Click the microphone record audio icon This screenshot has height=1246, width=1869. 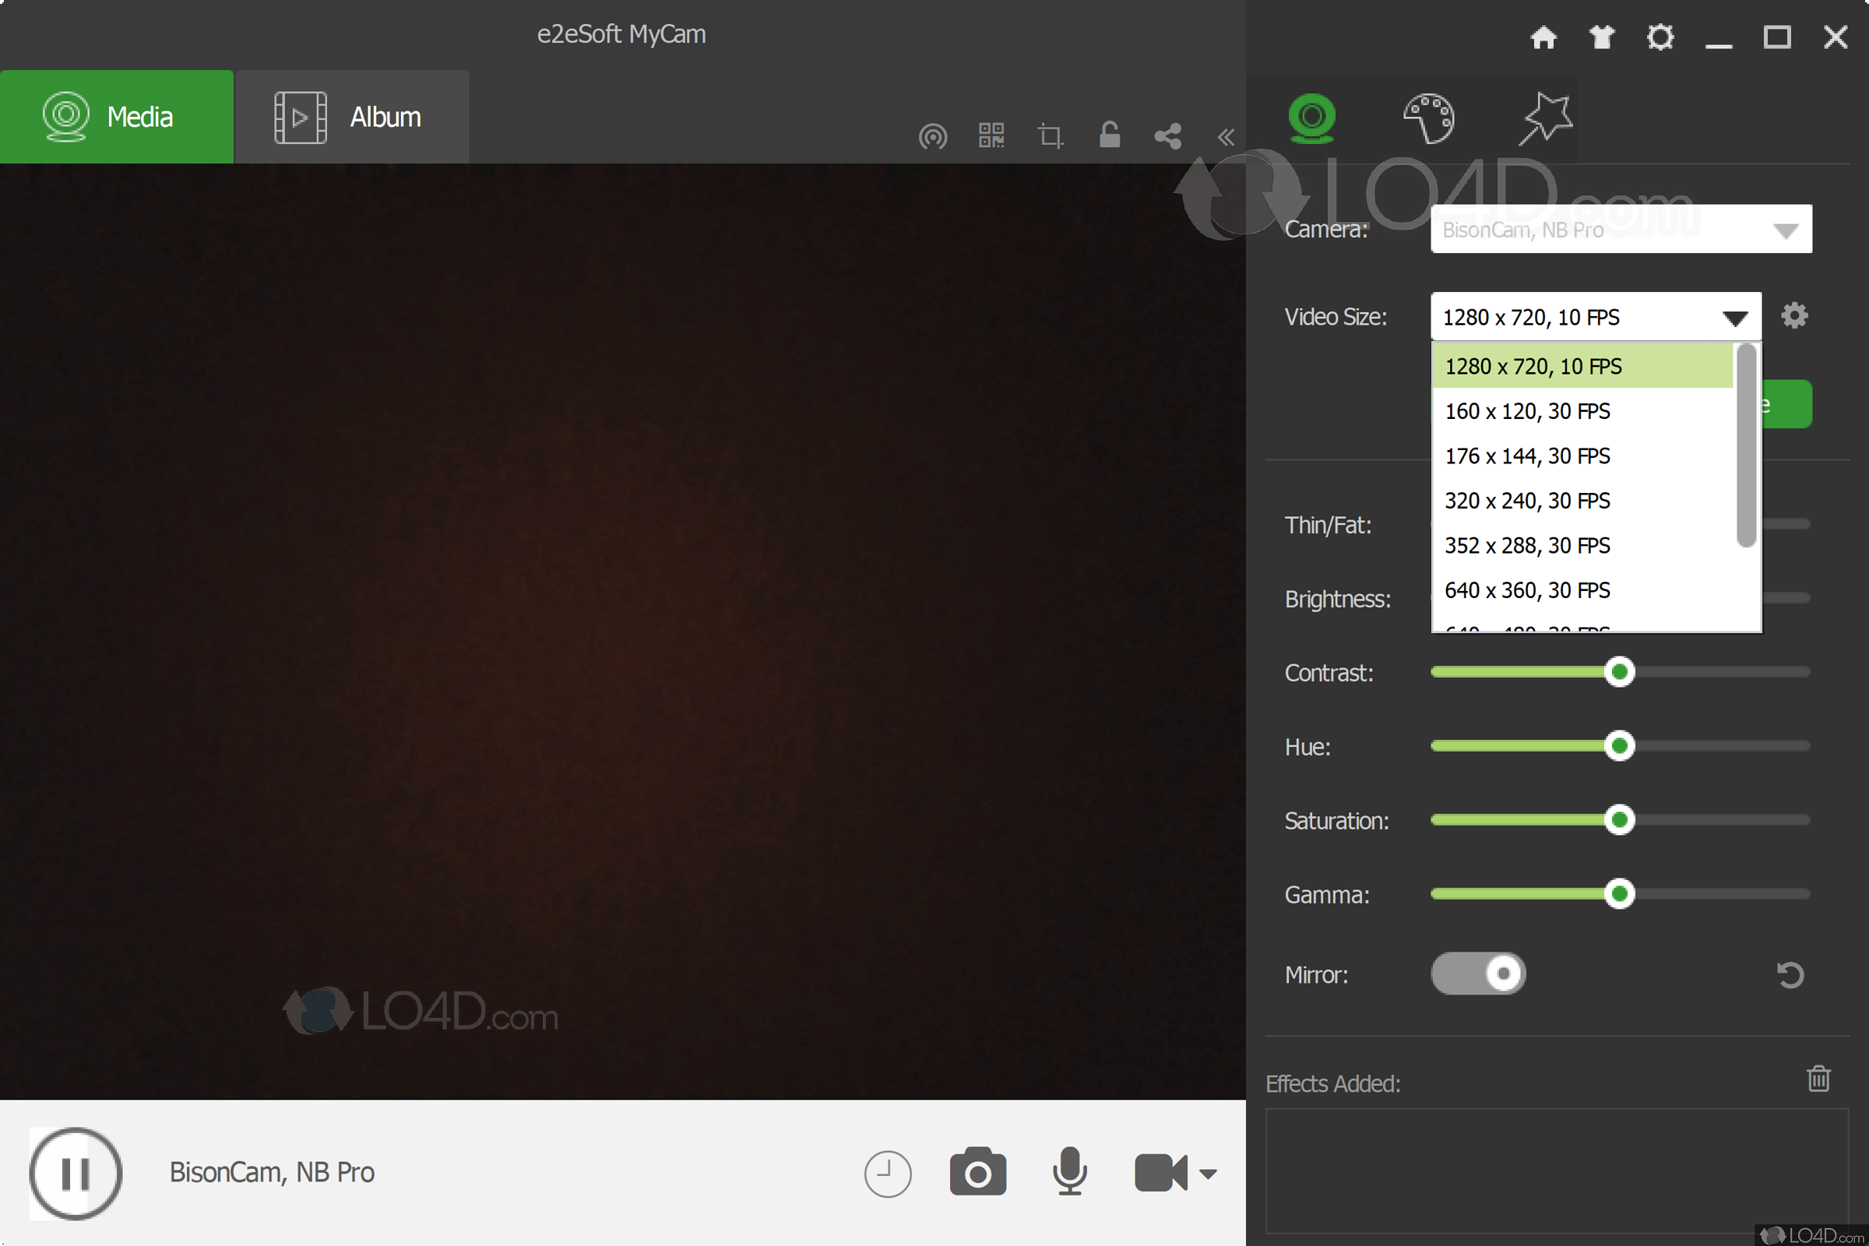(x=1069, y=1172)
